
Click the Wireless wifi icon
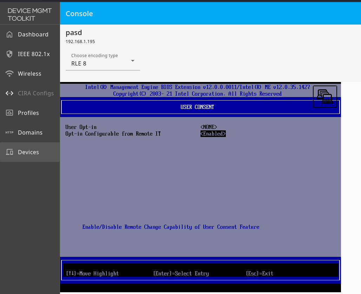coord(9,74)
